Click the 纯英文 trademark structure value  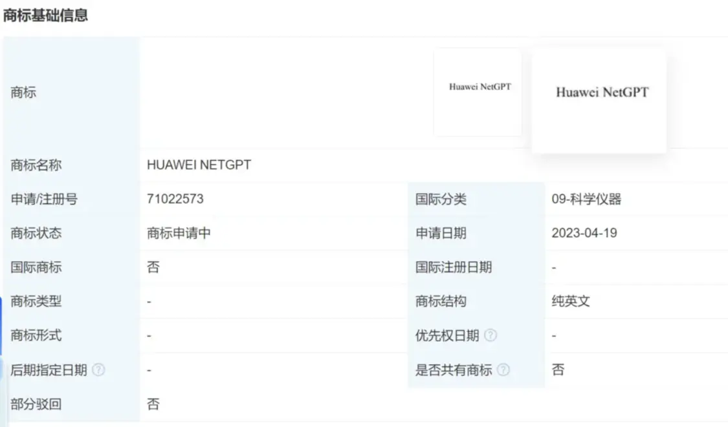click(x=571, y=301)
